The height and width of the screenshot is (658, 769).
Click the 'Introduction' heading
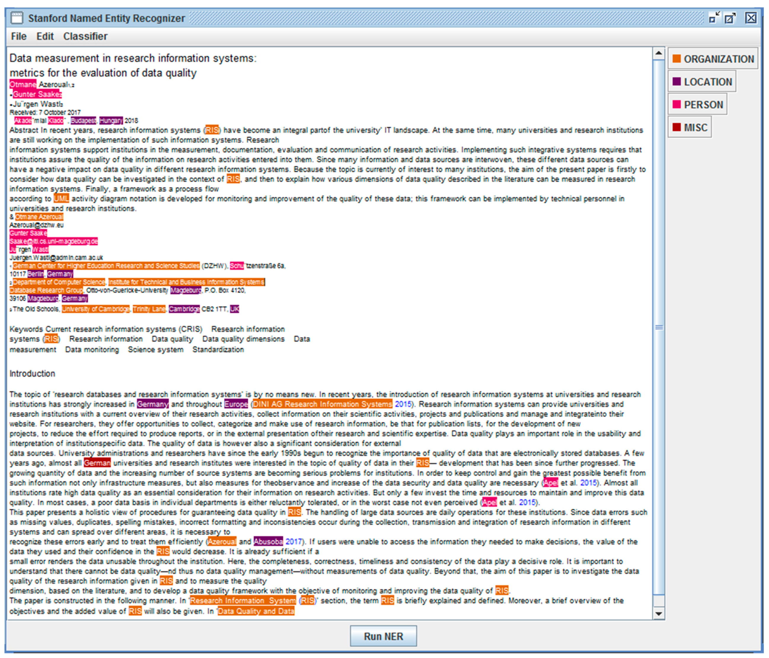[32, 374]
